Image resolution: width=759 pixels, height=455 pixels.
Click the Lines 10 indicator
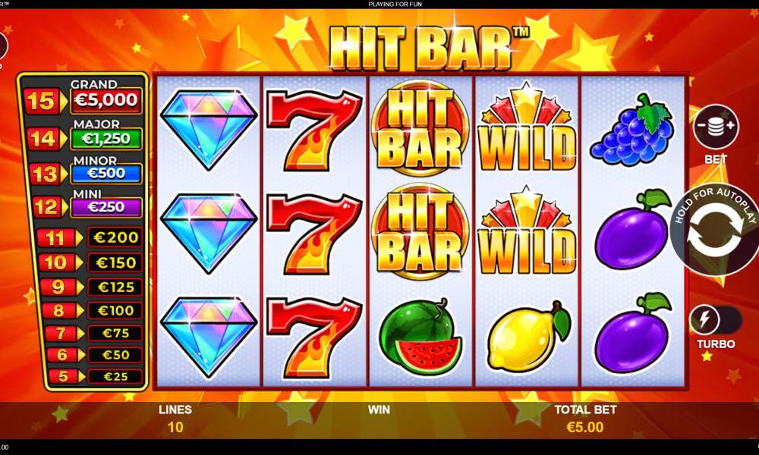pyautogui.click(x=175, y=419)
